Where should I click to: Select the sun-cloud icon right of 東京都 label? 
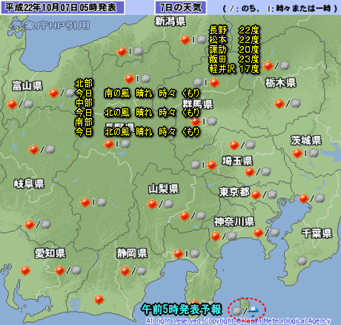[x=264, y=194]
